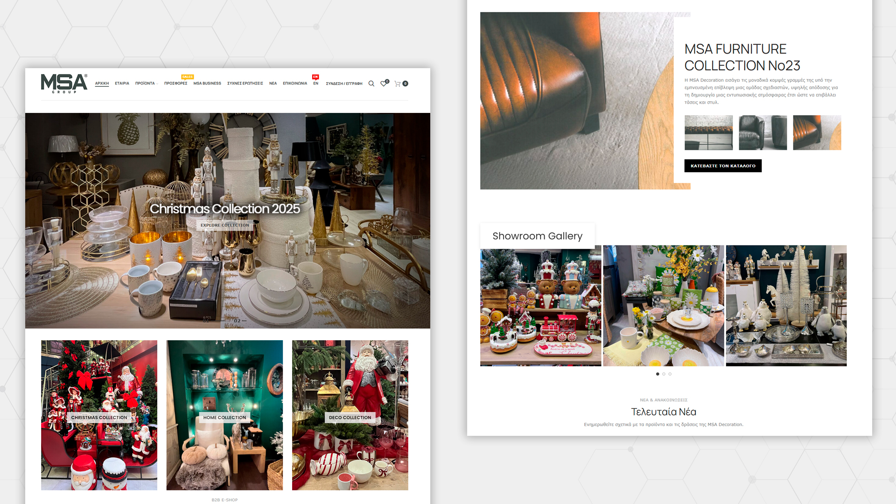Open the shopping cart icon
896x504 pixels.
(401, 84)
